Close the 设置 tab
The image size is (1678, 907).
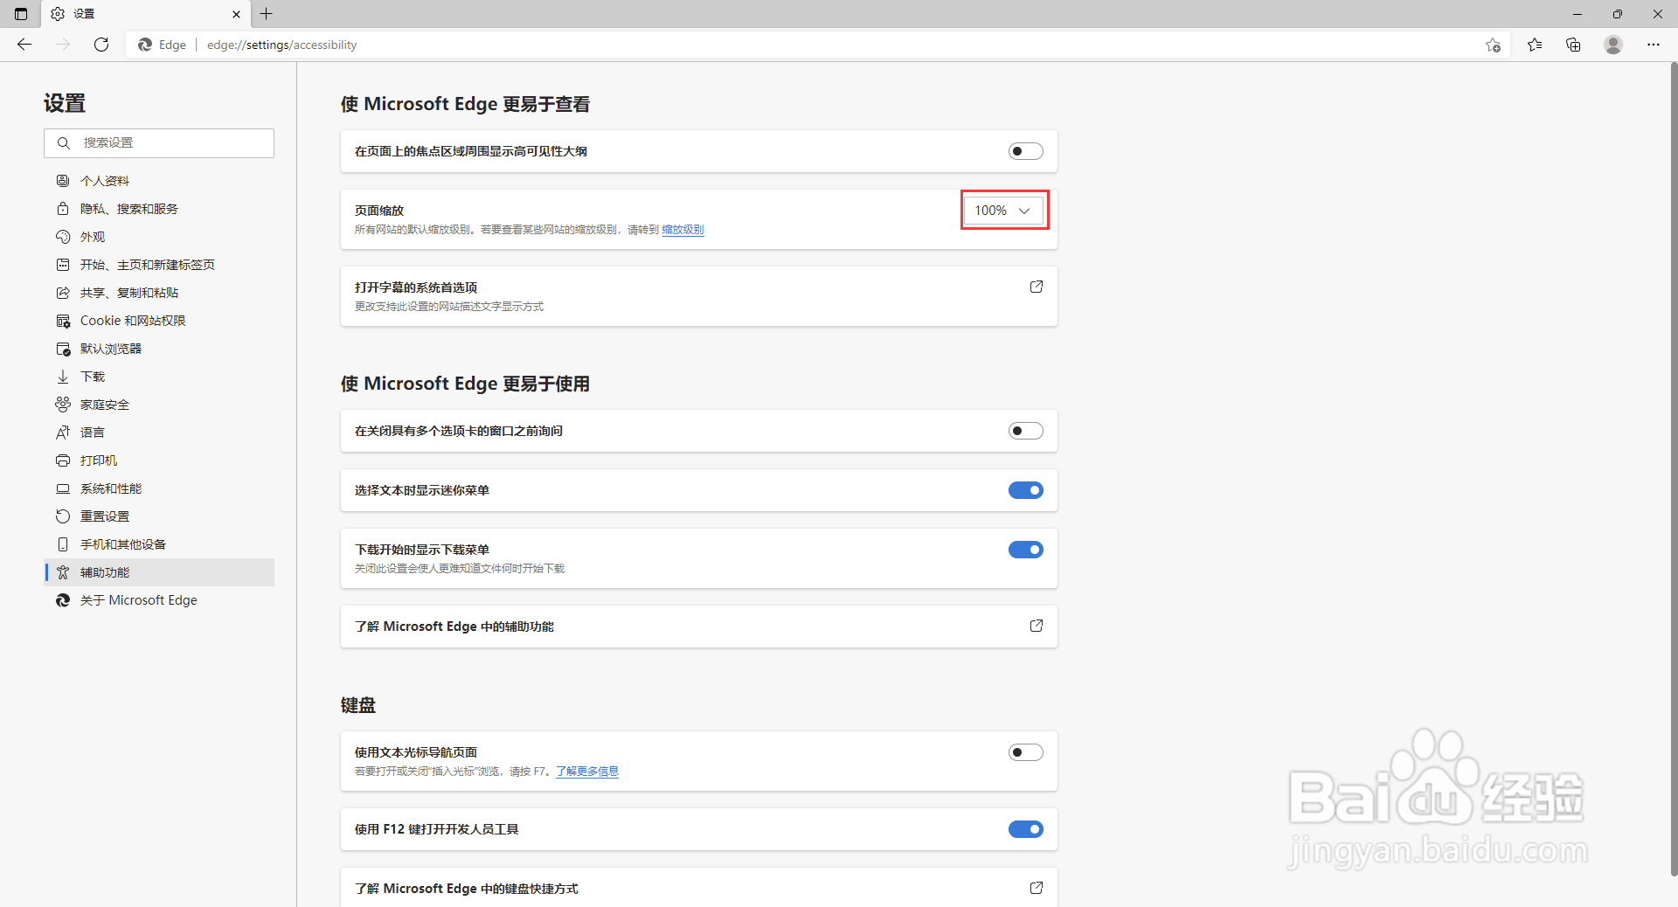coord(236,14)
